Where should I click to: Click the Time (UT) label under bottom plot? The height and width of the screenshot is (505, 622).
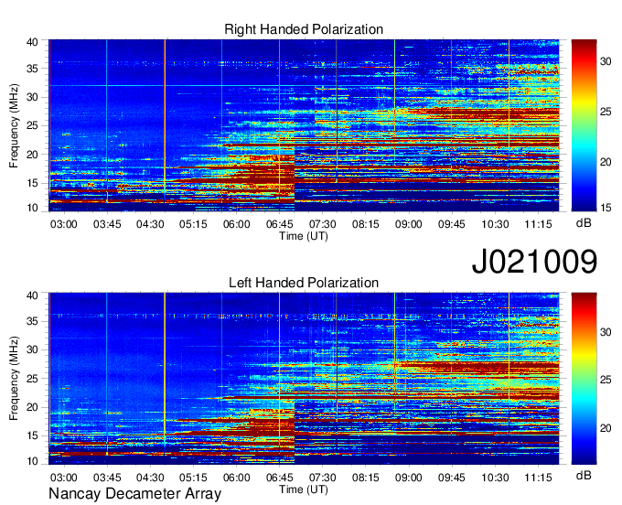pyautogui.click(x=304, y=489)
